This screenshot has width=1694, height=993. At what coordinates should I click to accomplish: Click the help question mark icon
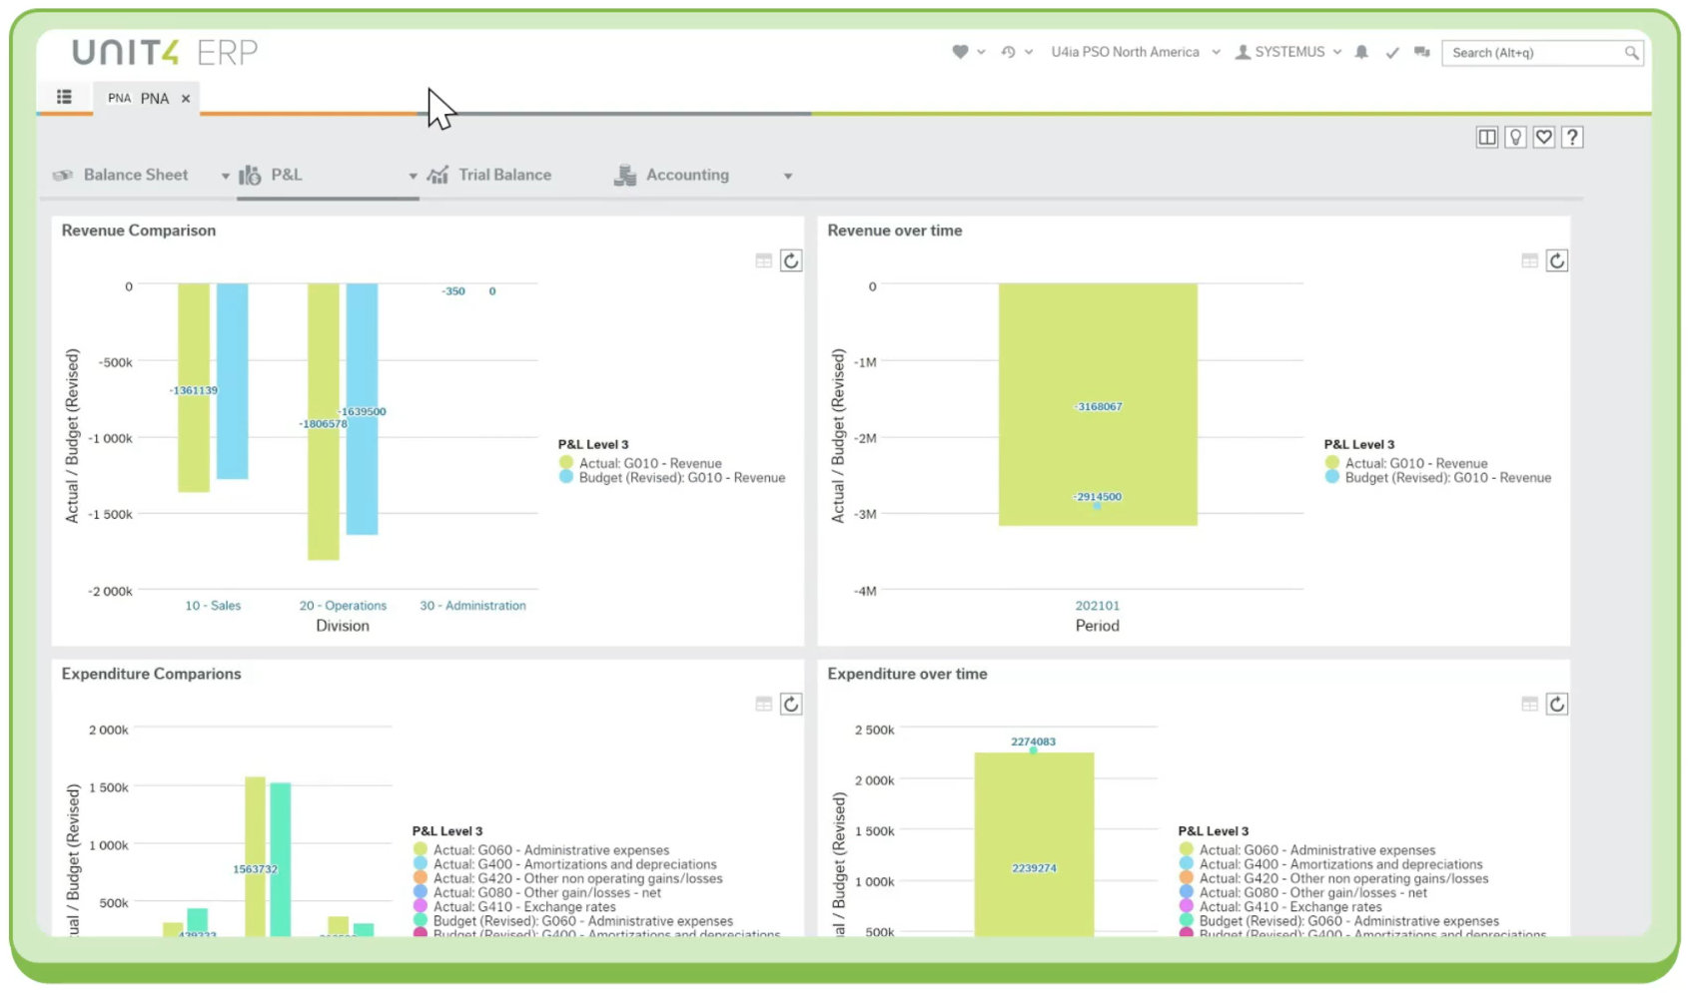[1572, 138]
